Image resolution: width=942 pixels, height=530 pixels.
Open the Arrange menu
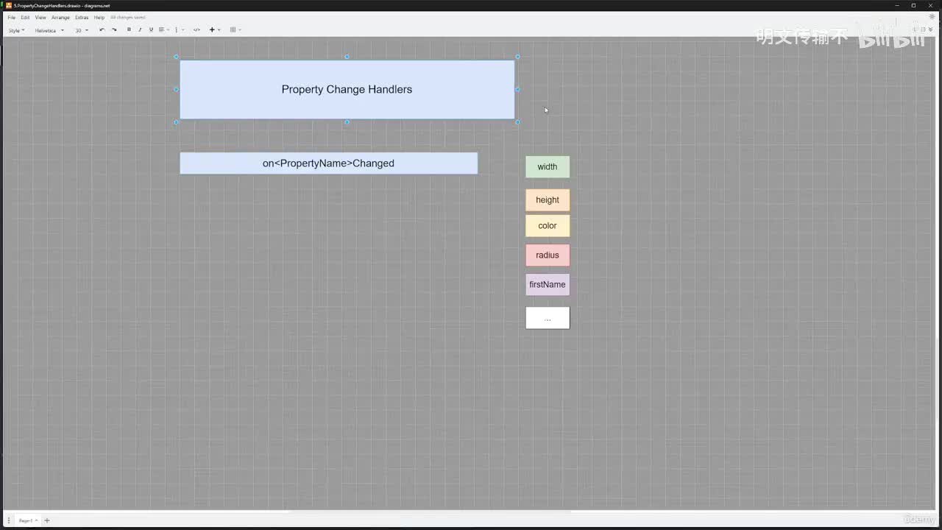(x=60, y=17)
